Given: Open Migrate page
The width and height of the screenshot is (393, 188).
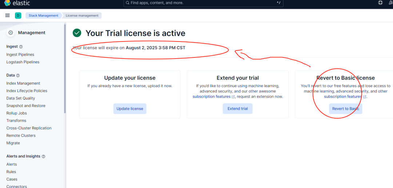Looking at the screenshot, I should (13, 143).
